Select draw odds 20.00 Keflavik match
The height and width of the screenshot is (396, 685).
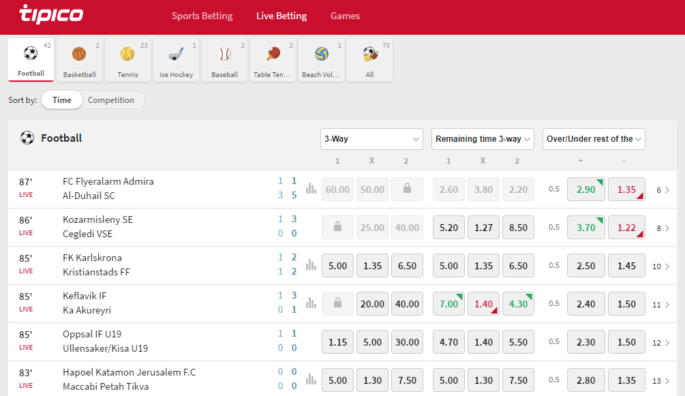point(372,304)
